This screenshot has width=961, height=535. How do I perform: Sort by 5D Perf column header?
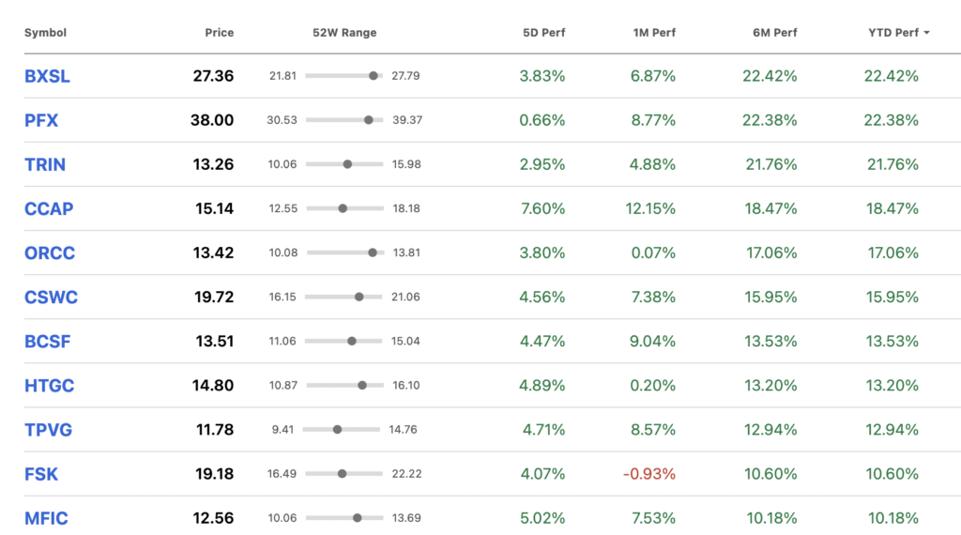click(x=543, y=33)
